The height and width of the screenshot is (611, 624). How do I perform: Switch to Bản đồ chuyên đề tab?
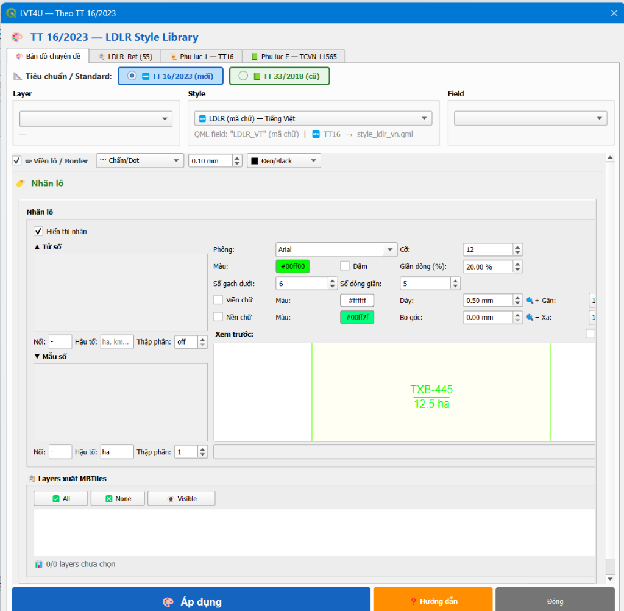(x=48, y=56)
